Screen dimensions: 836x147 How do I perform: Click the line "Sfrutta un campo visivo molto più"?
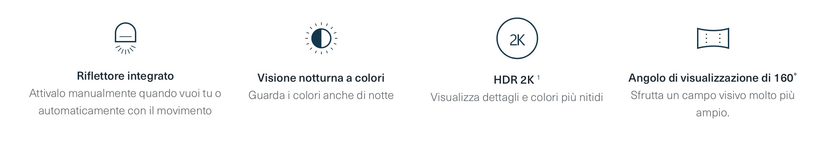click(x=712, y=95)
